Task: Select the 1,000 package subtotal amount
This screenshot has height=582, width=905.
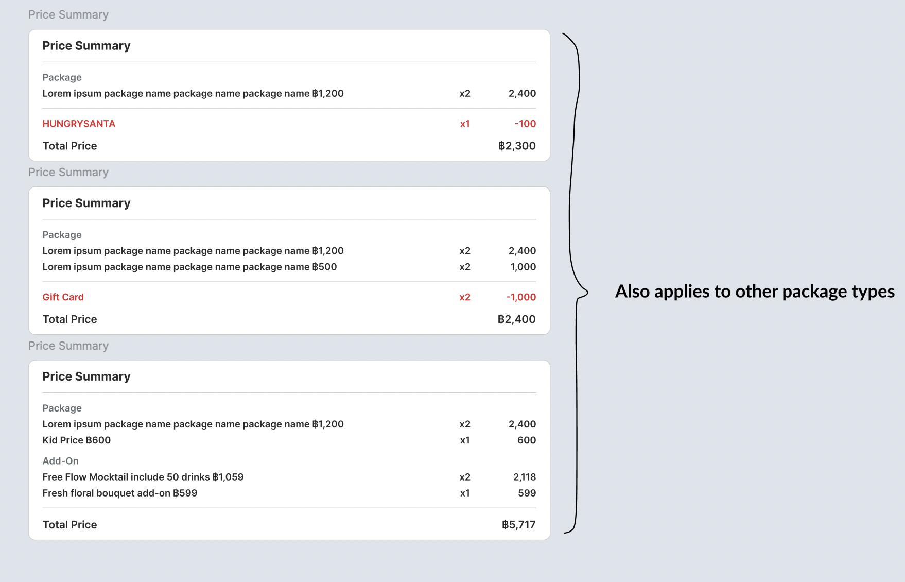Action: (523, 267)
